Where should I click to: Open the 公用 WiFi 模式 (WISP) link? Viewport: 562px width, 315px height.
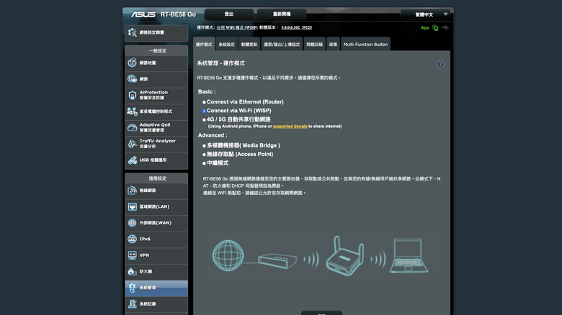coord(237,27)
